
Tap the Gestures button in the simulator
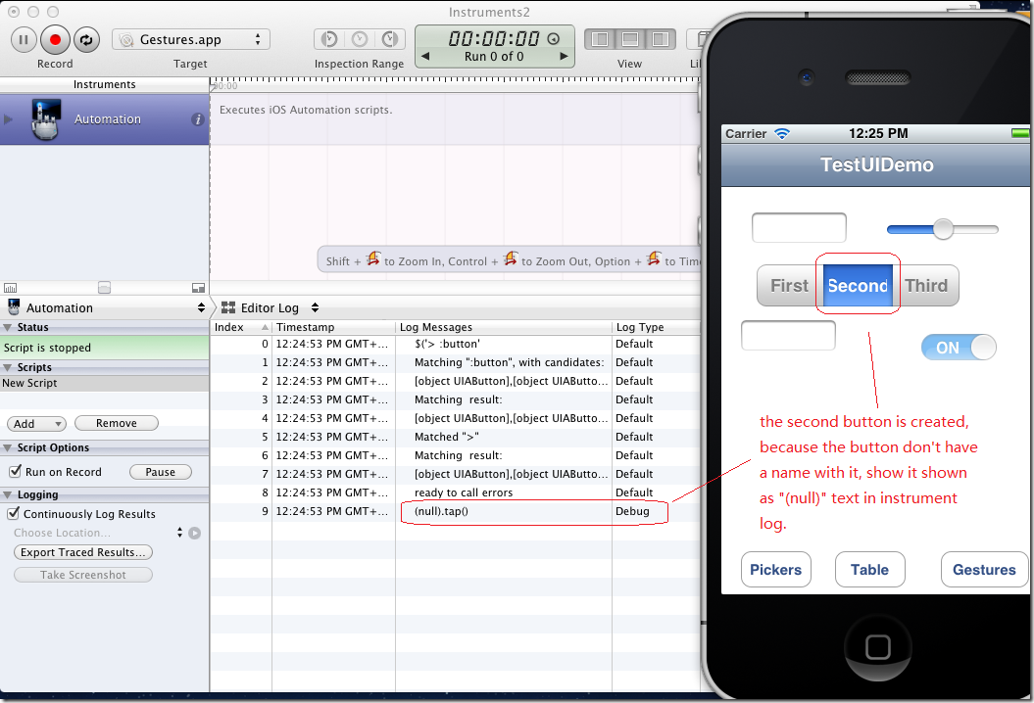(984, 569)
